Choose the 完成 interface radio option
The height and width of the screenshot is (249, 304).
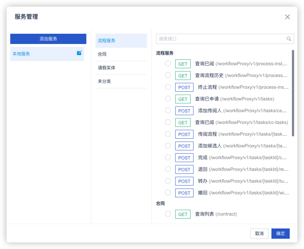[x=168, y=157]
